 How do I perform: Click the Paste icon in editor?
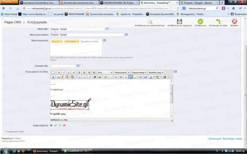(63, 77)
